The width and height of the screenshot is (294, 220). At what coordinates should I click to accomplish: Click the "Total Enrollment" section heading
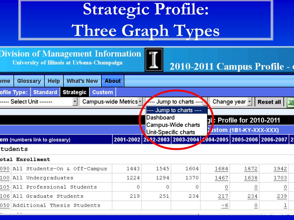point(25,160)
